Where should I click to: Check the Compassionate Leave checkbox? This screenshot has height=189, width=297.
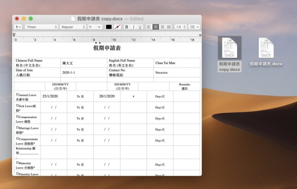pyautogui.click(x=17, y=139)
